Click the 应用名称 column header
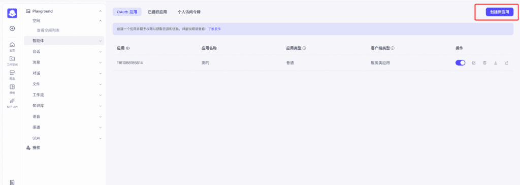 coord(209,48)
